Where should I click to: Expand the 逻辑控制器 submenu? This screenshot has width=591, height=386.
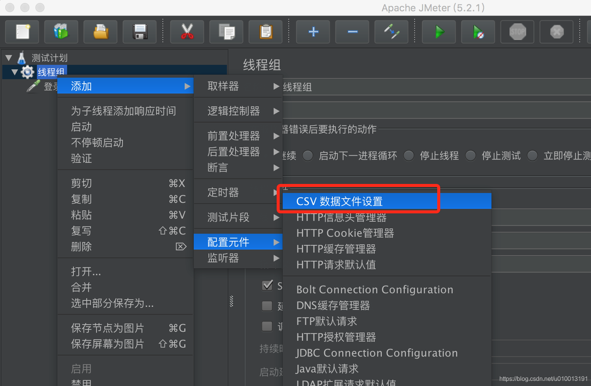[x=238, y=111]
